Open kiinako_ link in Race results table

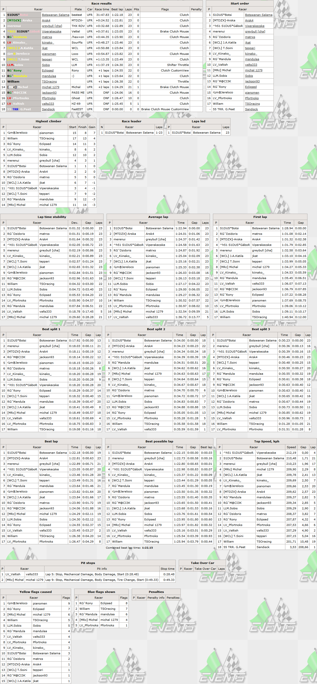pyautogui.click(x=48, y=43)
